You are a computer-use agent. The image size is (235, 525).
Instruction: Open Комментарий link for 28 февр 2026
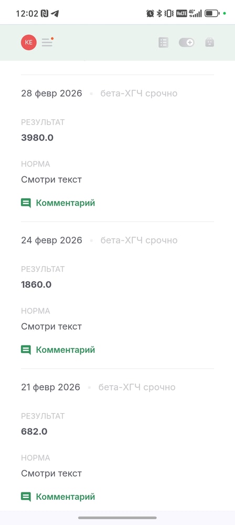(66, 203)
